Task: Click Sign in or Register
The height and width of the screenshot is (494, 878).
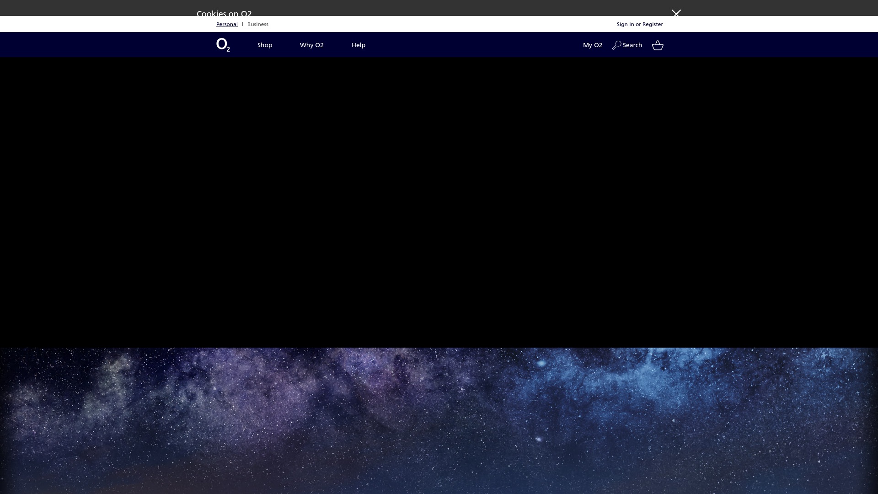Action: point(640,24)
